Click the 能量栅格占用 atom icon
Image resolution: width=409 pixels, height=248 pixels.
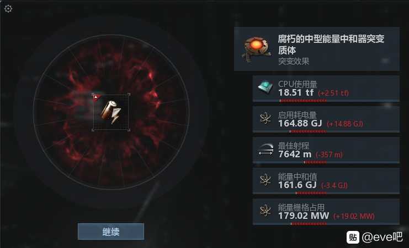click(x=265, y=210)
